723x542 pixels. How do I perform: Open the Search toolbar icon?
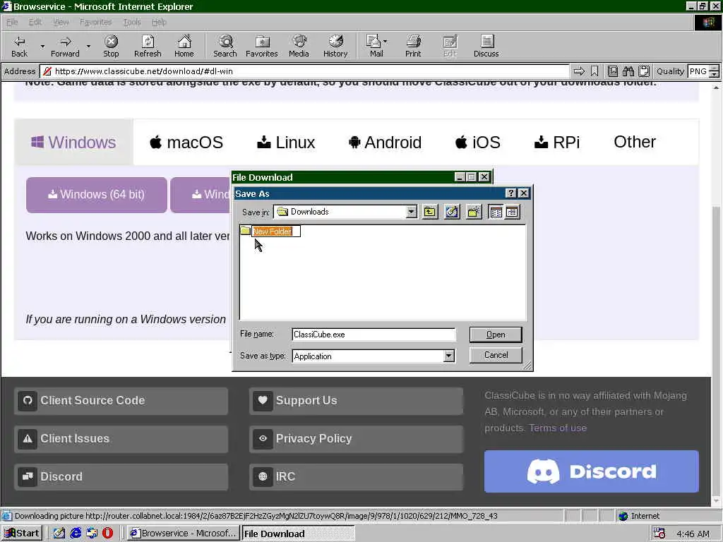[x=225, y=46]
